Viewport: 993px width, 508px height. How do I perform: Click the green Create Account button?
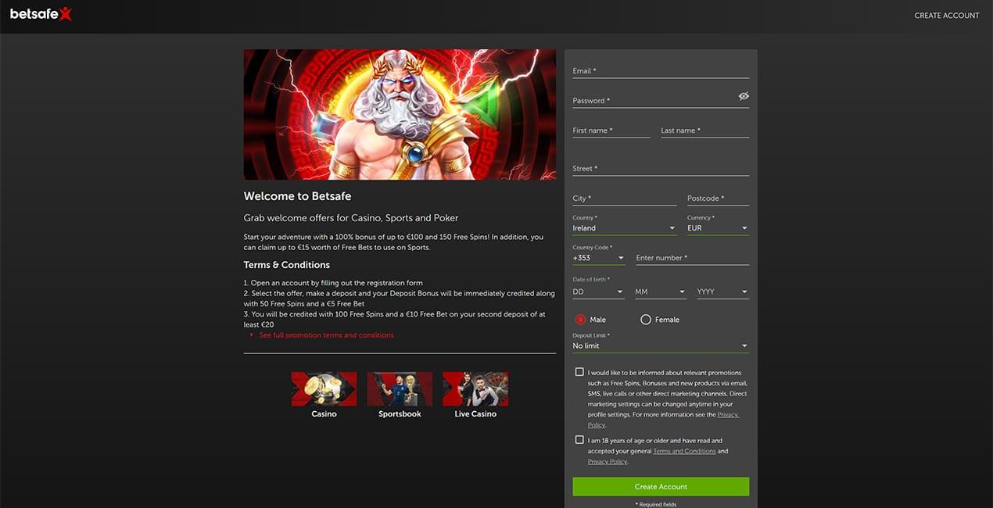tap(661, 486)
